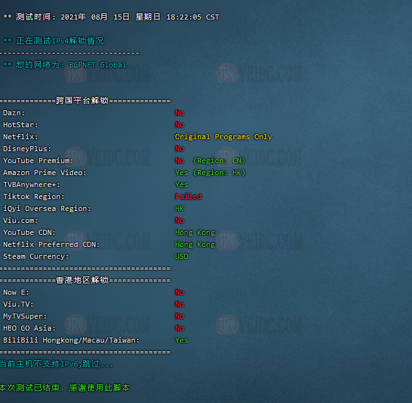Click 'Hong Kong' beside YouTube CDN

195,232
